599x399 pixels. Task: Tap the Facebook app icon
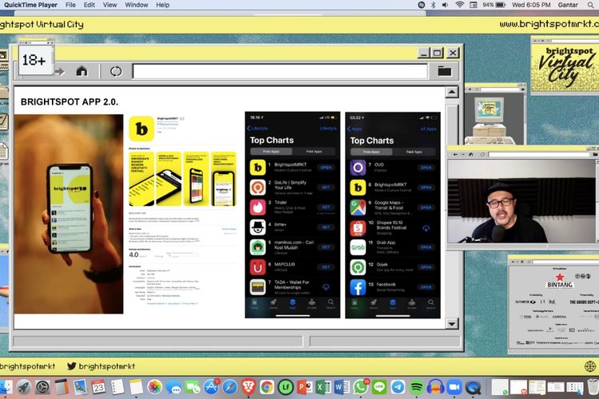click(x=358, y=287)
